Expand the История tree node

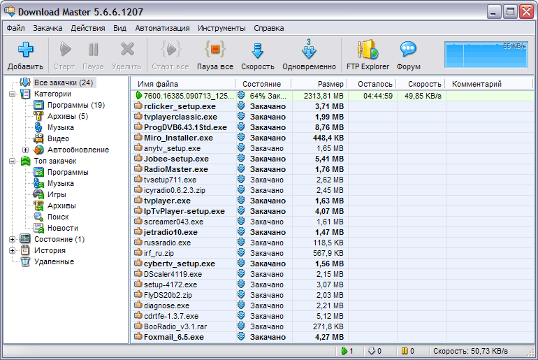13,250
